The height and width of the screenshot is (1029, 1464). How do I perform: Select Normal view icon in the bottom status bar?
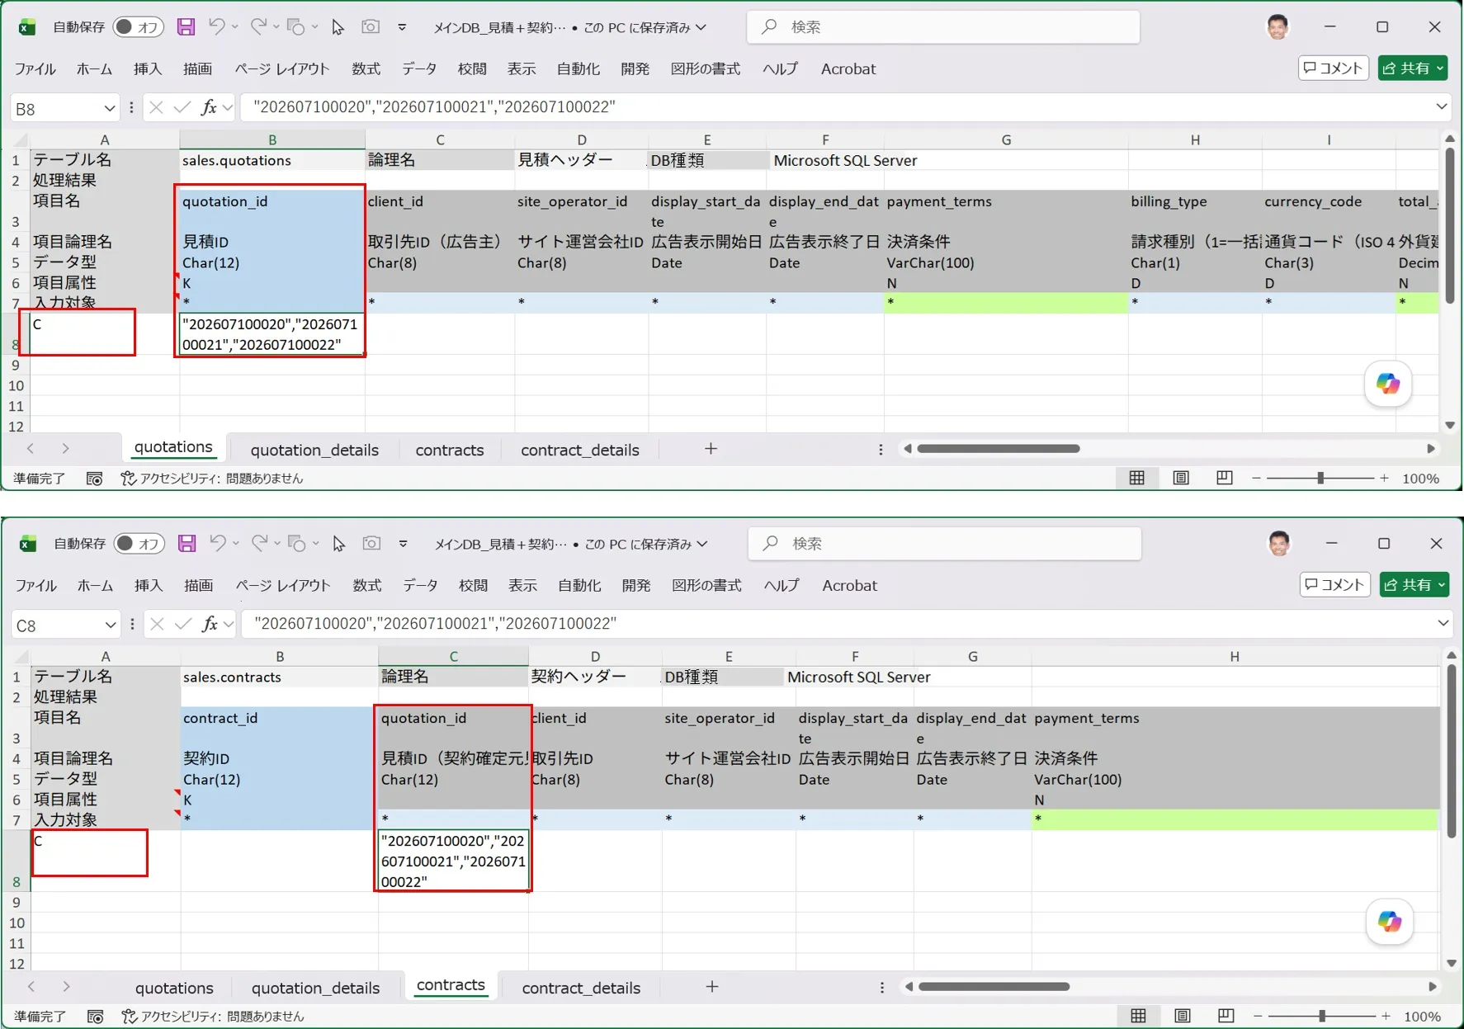[1138, 1016]
